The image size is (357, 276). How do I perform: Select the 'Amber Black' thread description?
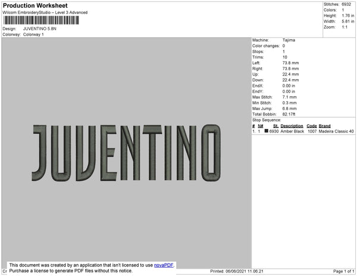point(292,131)
